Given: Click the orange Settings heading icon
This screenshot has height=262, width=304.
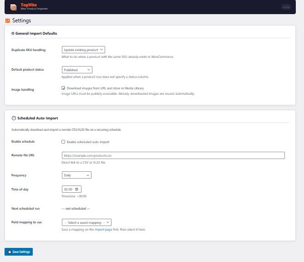Looking at the screenshot, I should pos(7,21).
